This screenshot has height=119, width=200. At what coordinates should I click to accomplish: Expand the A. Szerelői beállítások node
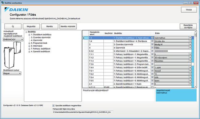[x=29, y=52]
